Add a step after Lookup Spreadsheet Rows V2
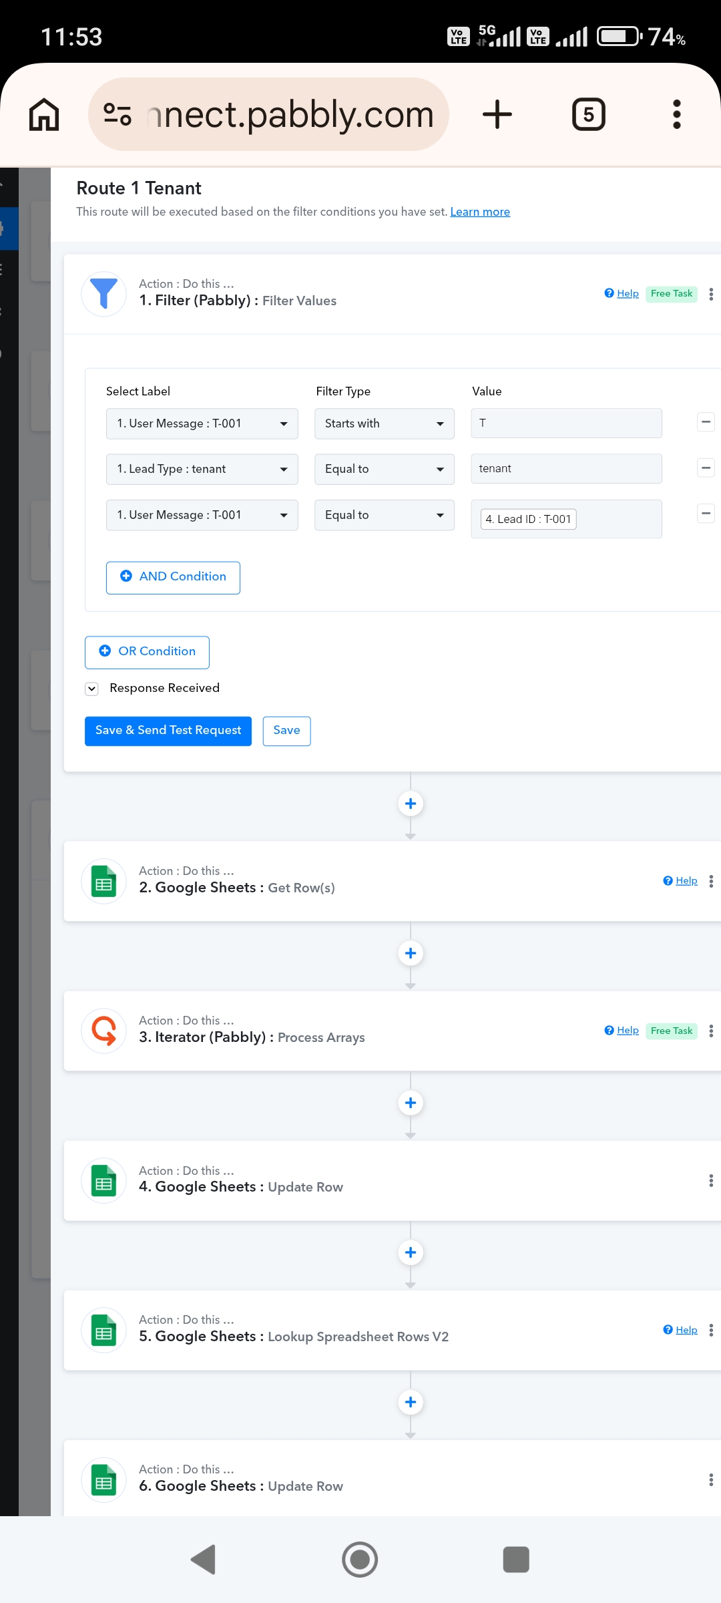Screen dimensions: 721x1603 pyautogui.click(x=411, y=1402)
